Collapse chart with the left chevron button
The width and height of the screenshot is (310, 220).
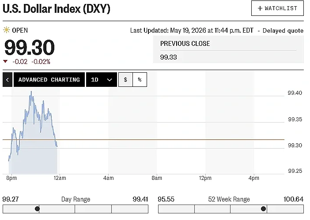[x=8, y=79]
